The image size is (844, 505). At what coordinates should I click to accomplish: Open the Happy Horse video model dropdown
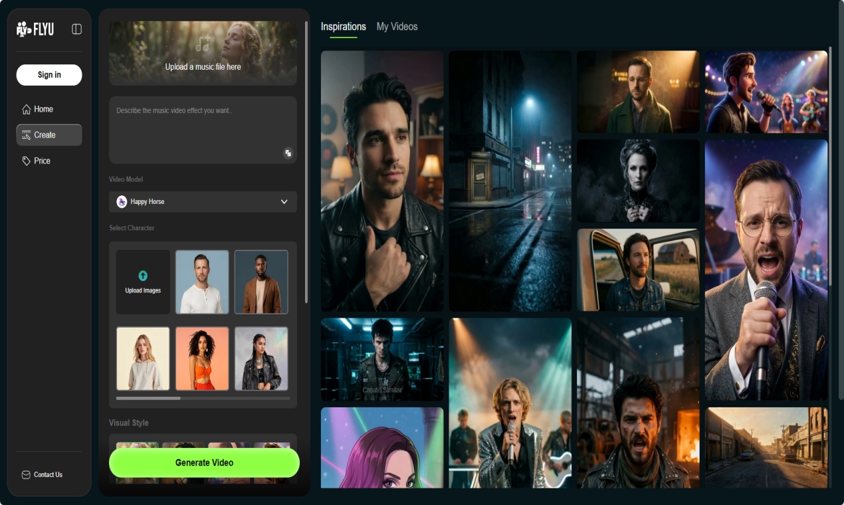click(203, 201)
